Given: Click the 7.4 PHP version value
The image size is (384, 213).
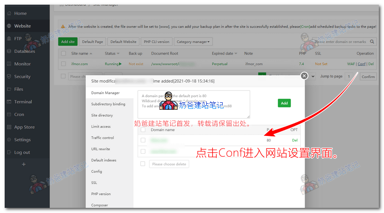Looking at the screenshot, I should [301, 64].
